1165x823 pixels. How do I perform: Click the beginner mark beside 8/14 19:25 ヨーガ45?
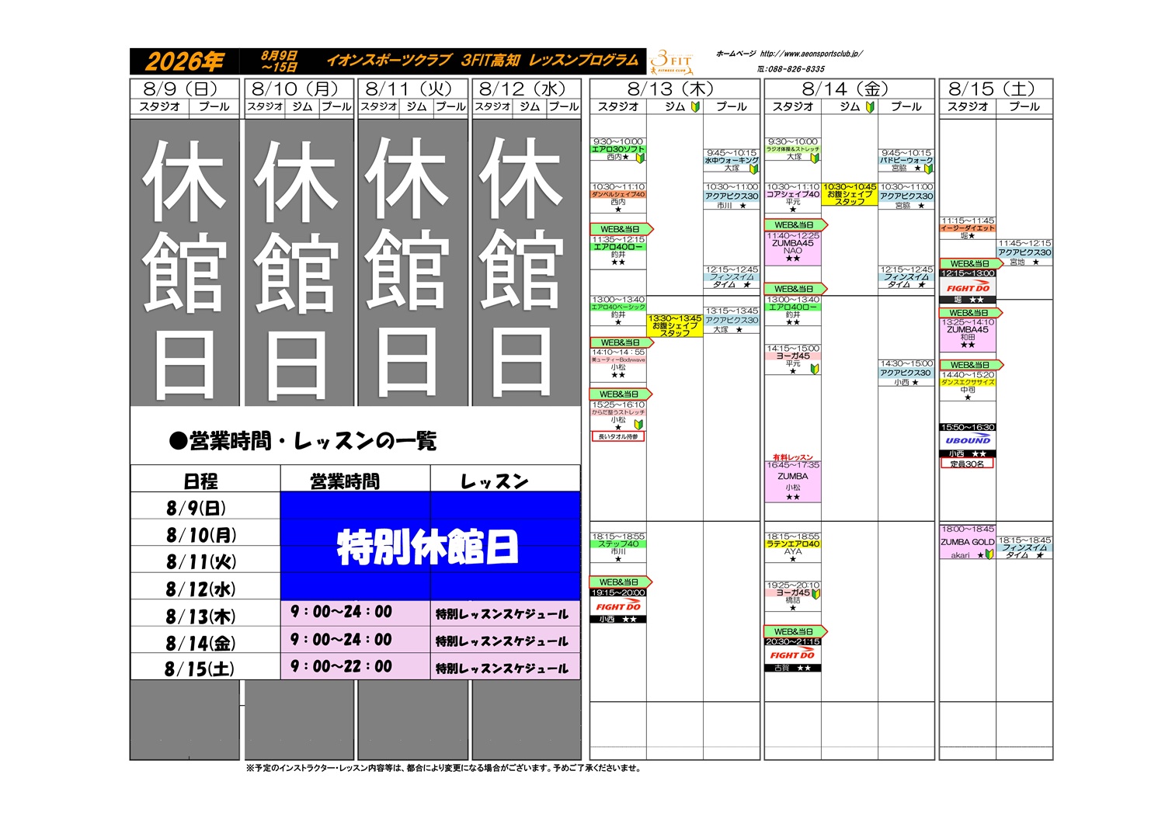816,594
